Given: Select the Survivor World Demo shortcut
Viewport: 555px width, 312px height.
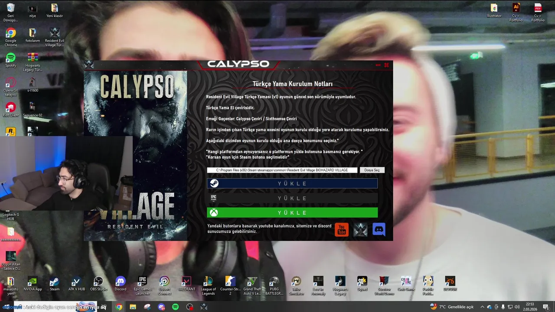Looking at the screenshot, I should tap(384, 286).
